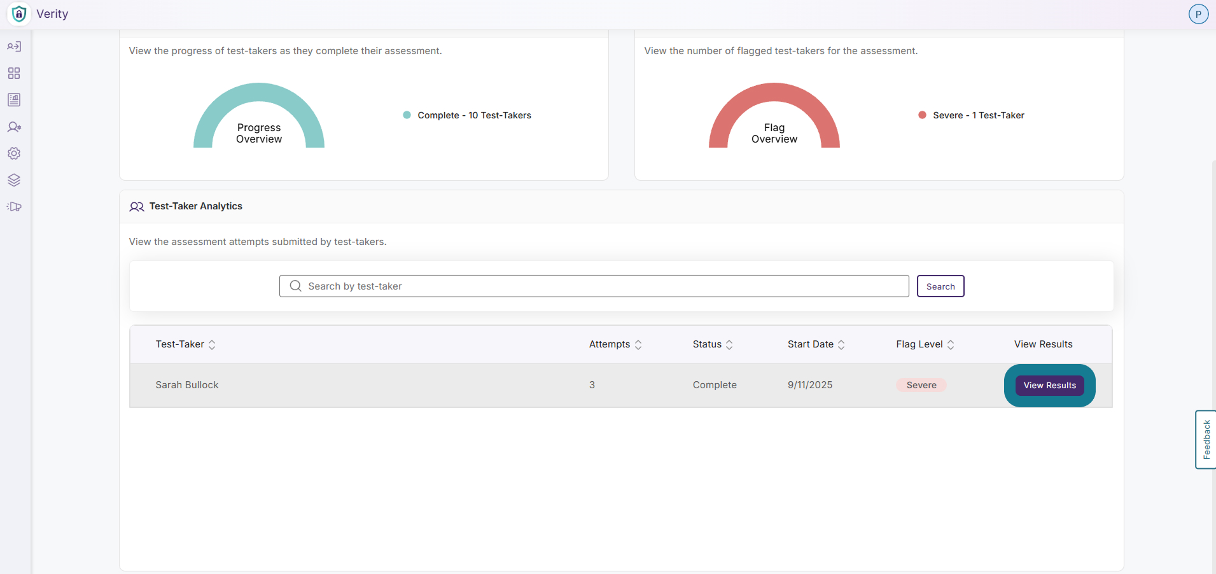Click 'Severe - 1 Test-Taker' legend text

(x=979, y=115)
